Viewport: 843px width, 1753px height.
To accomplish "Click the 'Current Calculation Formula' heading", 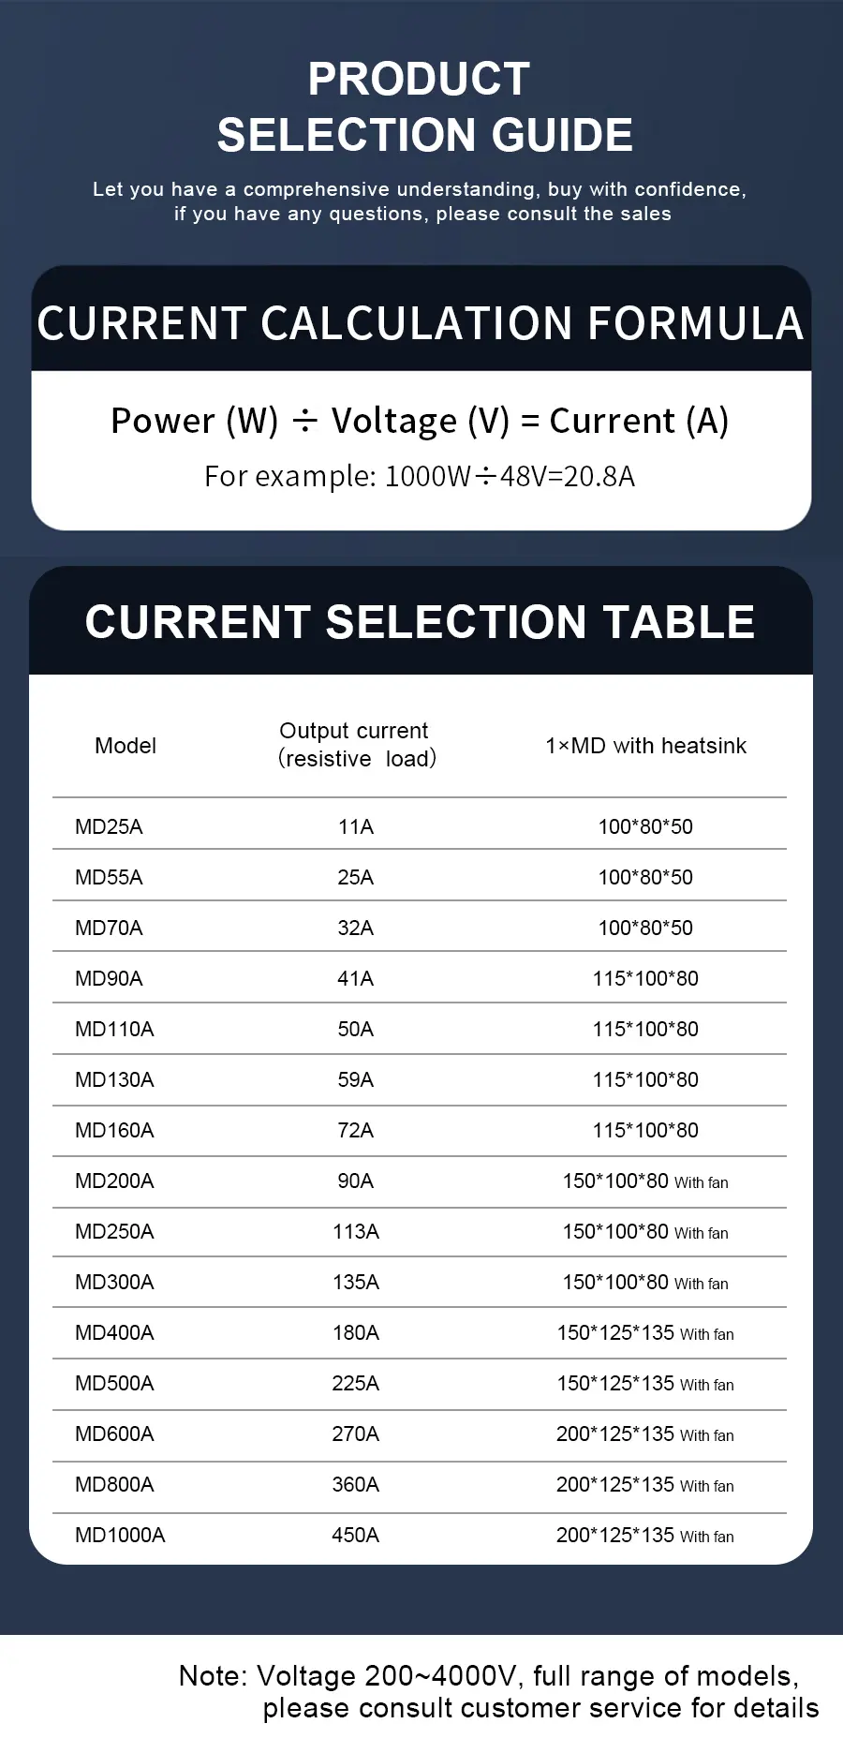I will pyautogui.click(x=421, y=323).
